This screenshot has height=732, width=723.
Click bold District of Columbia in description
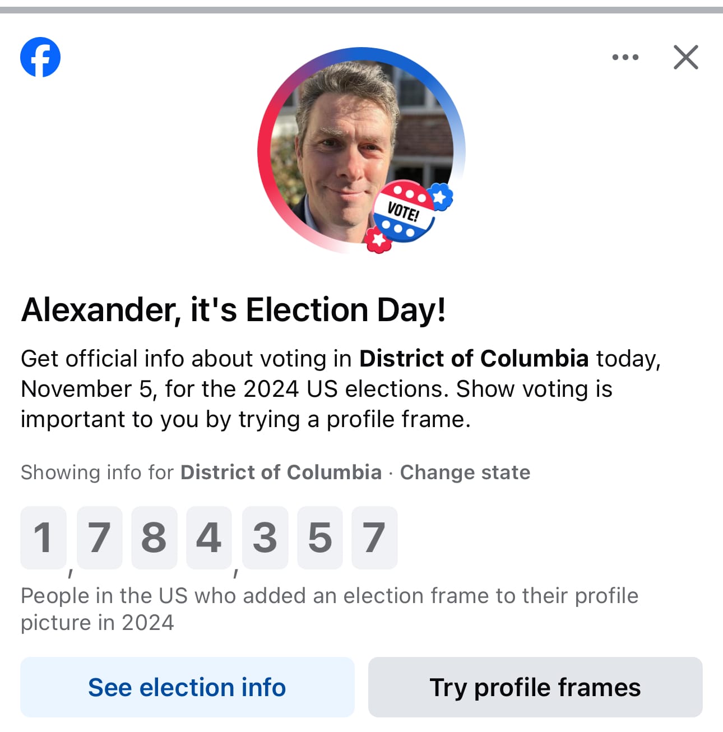[474, 359]
